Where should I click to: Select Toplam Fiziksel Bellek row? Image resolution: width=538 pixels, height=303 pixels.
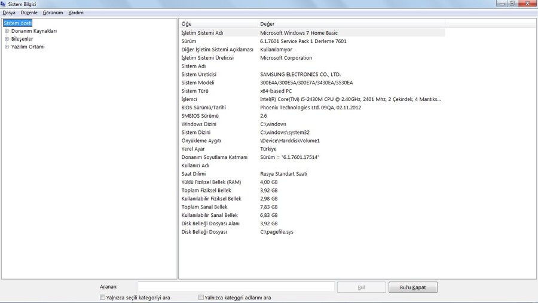click(312, 190)
